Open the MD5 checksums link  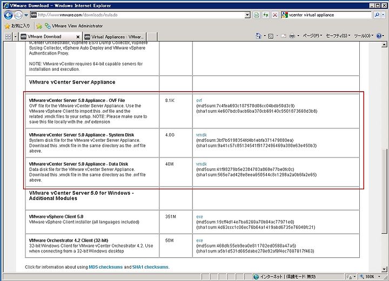tap(106, 267)
